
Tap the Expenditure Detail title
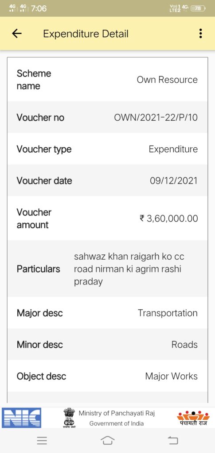tap(86, 34)
